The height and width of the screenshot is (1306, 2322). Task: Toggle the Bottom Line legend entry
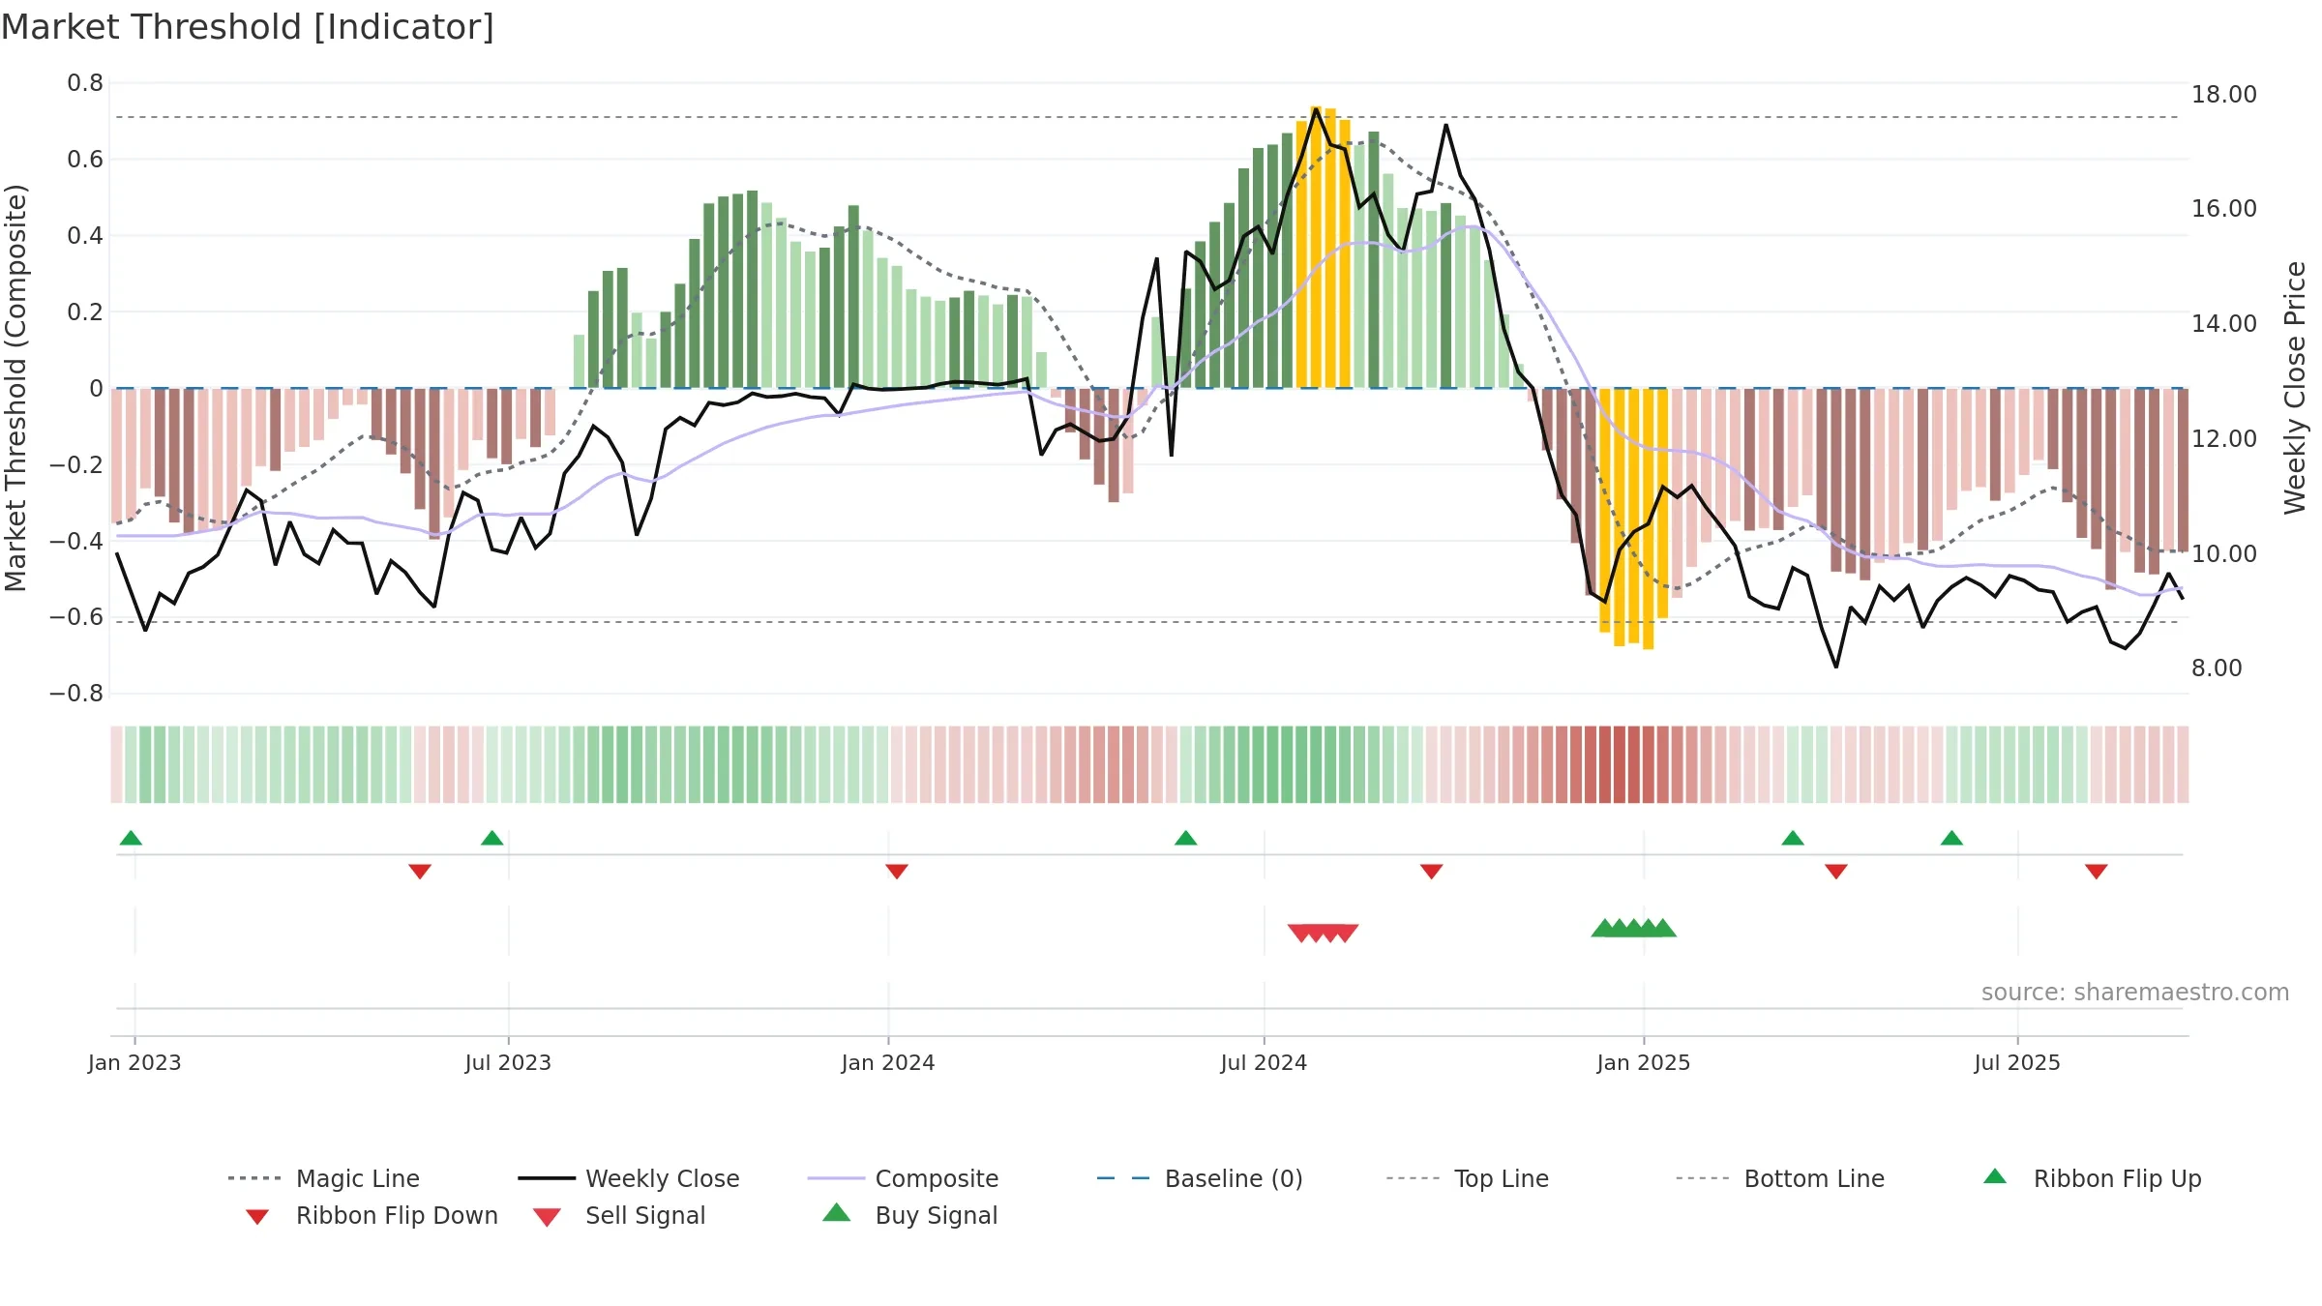click(x=1780, y=1178)
